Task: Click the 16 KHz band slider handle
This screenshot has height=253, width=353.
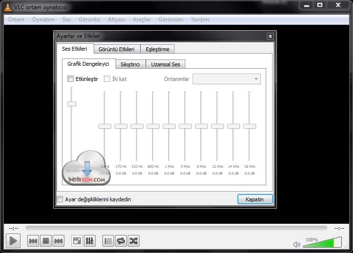Action: [250, 126]
